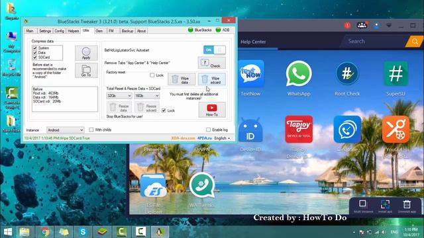The width and height of the screenshot is (424, 238).
Task: Switch to the Settings tab
Action: click(45, 31)
